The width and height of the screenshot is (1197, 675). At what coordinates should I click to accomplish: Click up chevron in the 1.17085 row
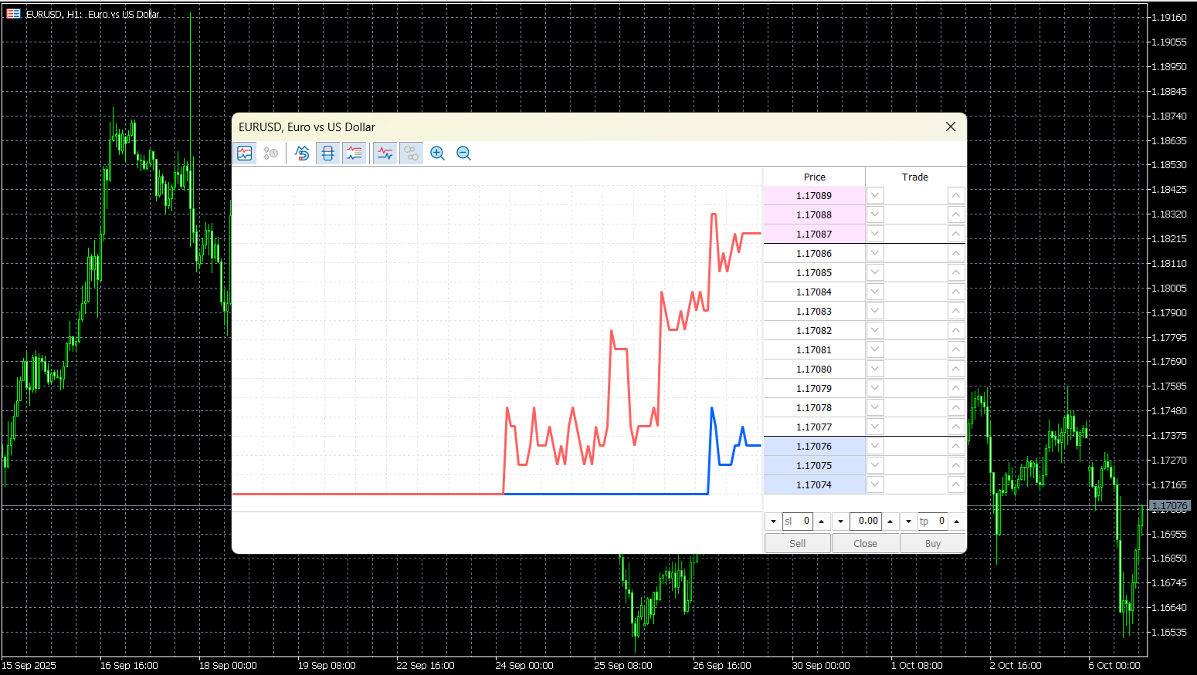coord(956,272)
